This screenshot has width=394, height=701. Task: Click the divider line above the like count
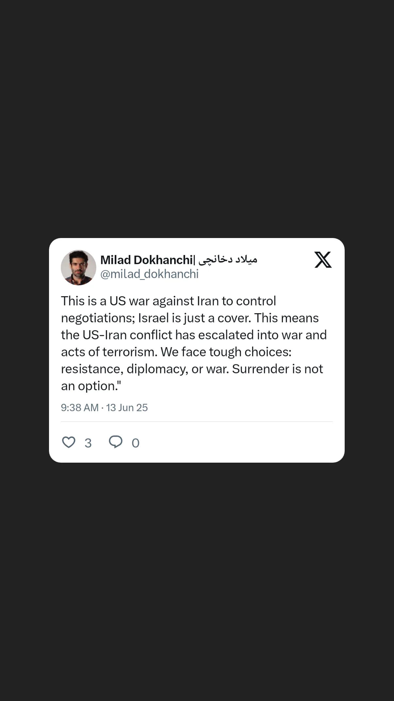(197, 421)
